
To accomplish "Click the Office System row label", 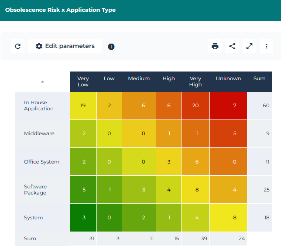I will pyautogui.click(x=41, y=162).
